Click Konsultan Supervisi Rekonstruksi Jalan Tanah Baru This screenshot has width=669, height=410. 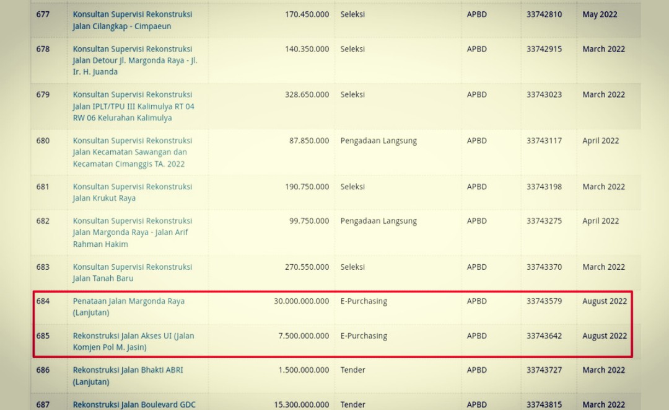click(x=132, y=272)
